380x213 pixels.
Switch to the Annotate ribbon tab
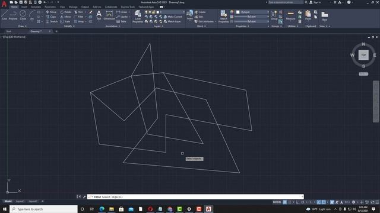click(36, 7)
